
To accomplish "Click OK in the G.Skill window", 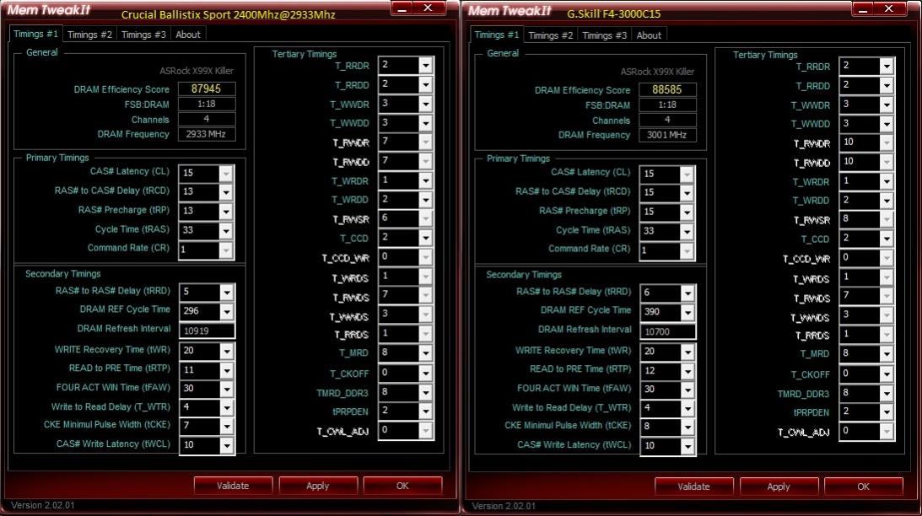I will [x=863, y=486].
